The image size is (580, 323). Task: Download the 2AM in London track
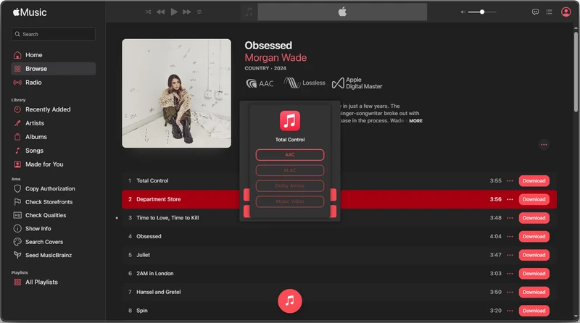534,273
